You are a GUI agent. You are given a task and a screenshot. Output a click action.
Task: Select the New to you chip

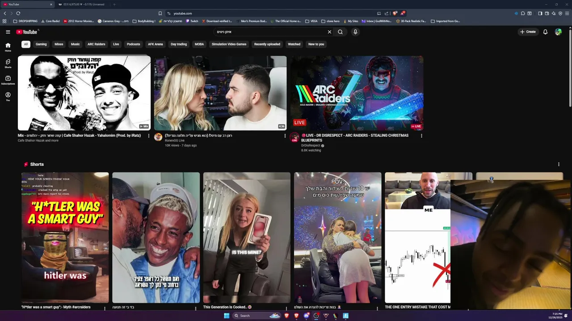(x=316, y=44)
